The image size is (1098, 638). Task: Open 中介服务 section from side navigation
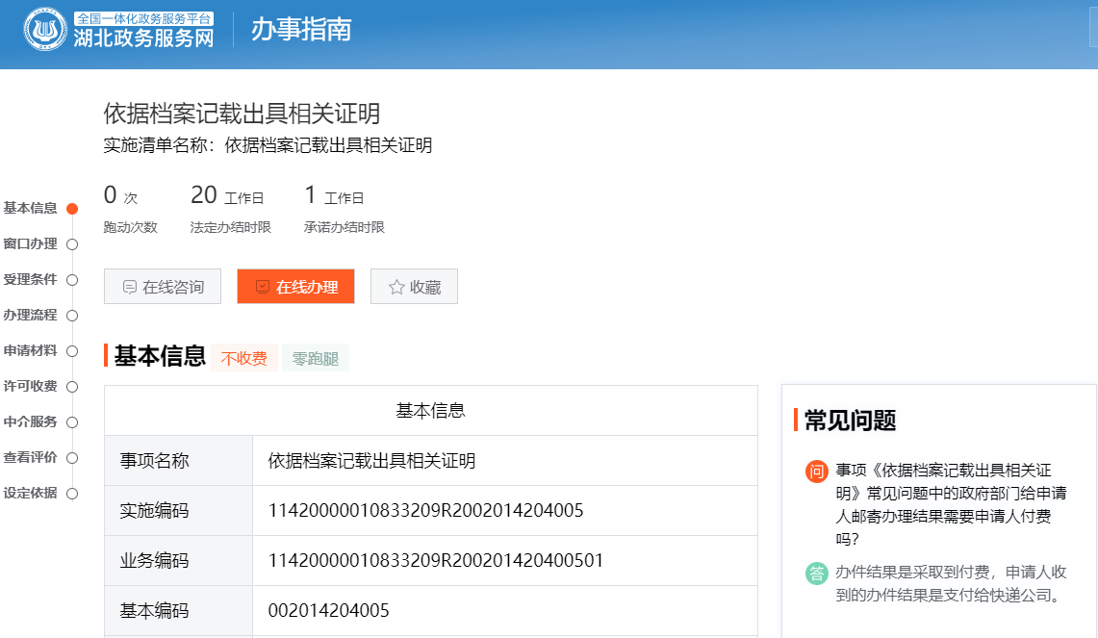[30, 421]
